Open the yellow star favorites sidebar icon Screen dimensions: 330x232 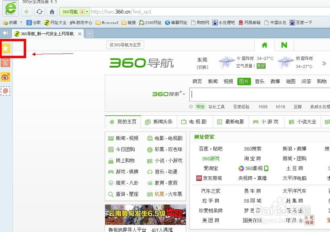click(5, 48)
